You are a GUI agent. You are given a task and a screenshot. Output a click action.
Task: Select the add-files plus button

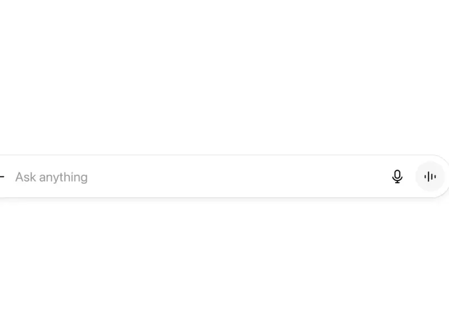point(2,177)
